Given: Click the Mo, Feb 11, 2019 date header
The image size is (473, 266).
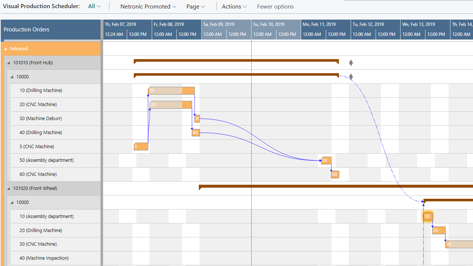Looking at the screenshot, I should tap(319, 24).
